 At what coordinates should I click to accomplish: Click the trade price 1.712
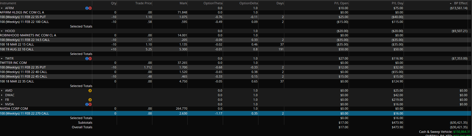[148, 67]
